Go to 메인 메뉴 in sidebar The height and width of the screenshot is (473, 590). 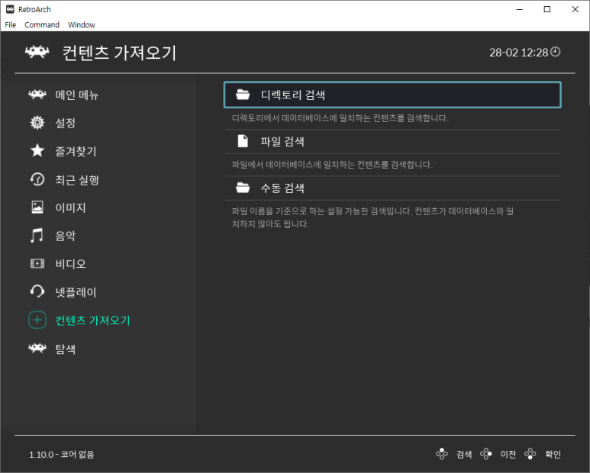pos(77,95)
